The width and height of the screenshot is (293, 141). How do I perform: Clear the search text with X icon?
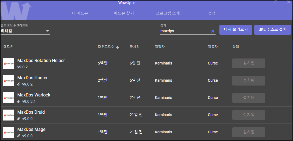click(213, 31)
